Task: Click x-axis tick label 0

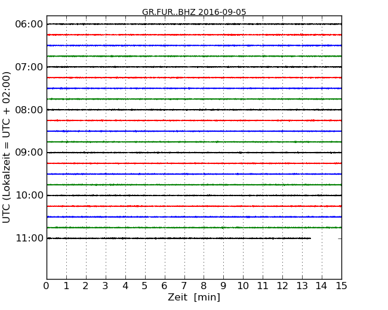Action: tap(47, 286)
